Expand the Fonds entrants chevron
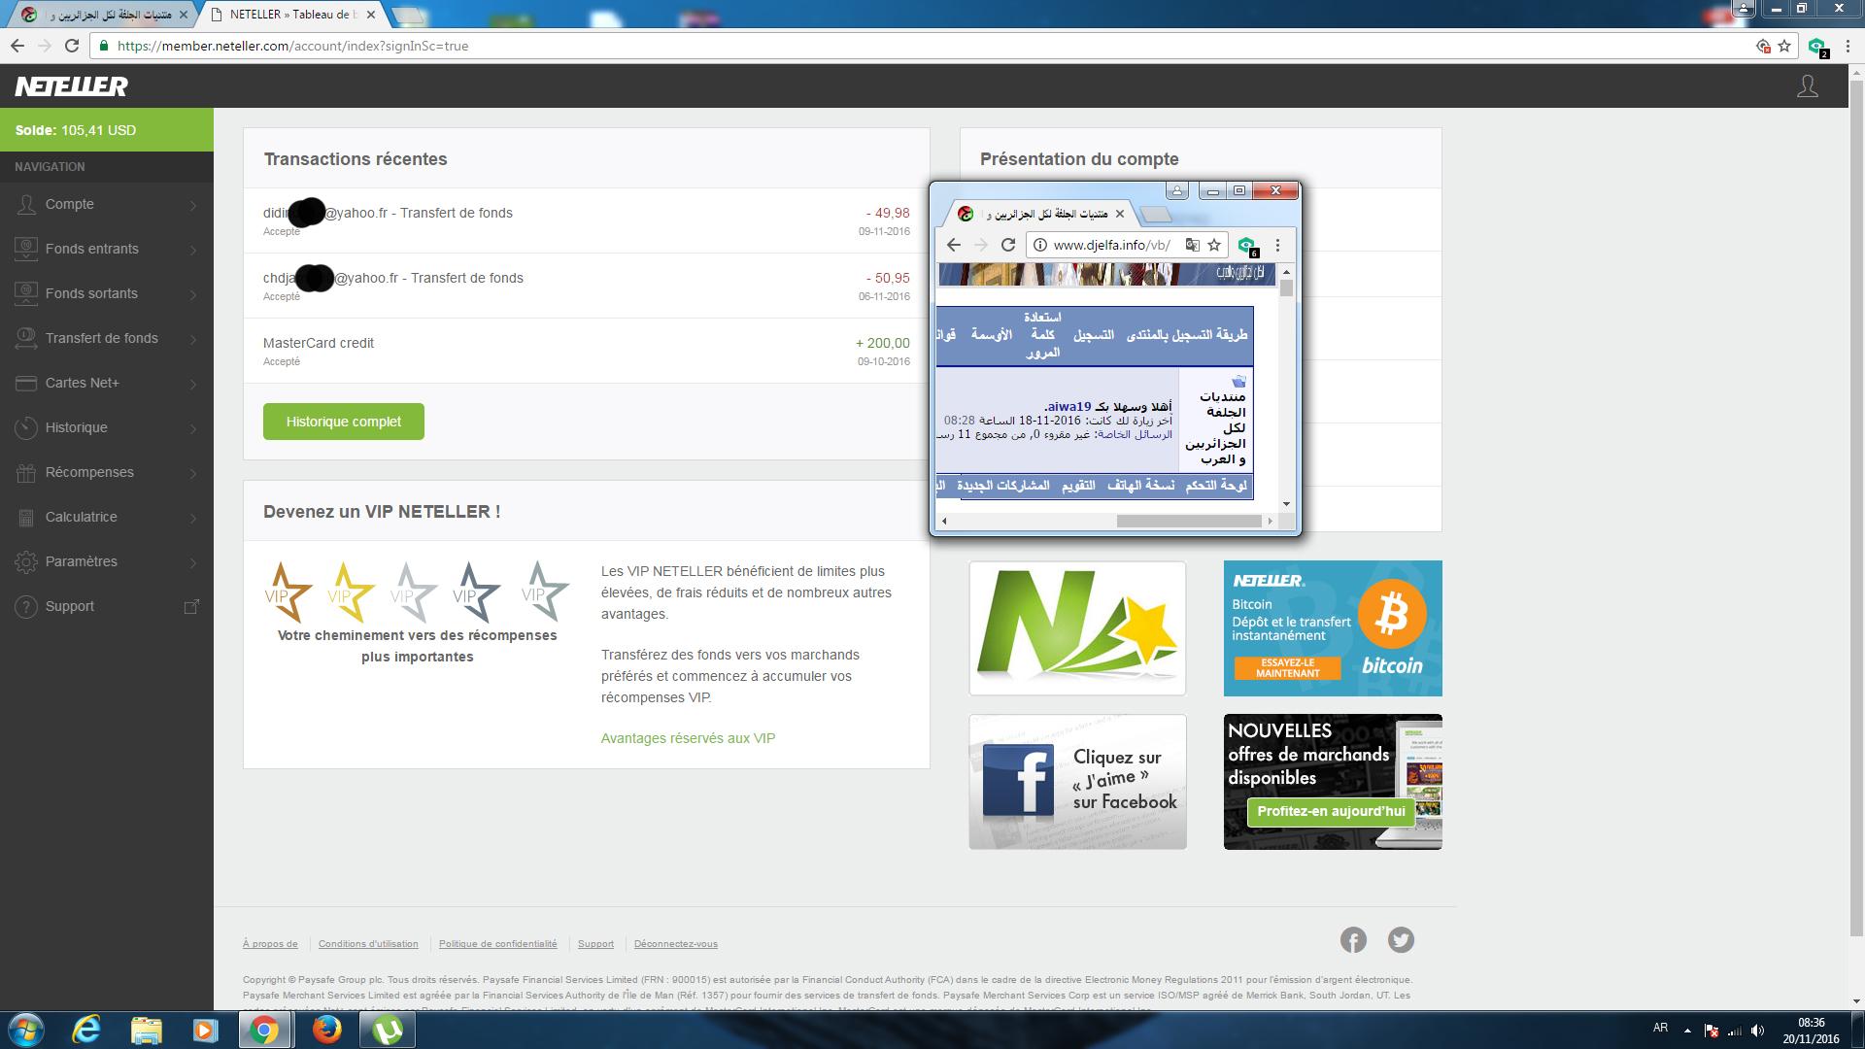The width and height of the screenshot is (1865, 1049). coord(193,250)
